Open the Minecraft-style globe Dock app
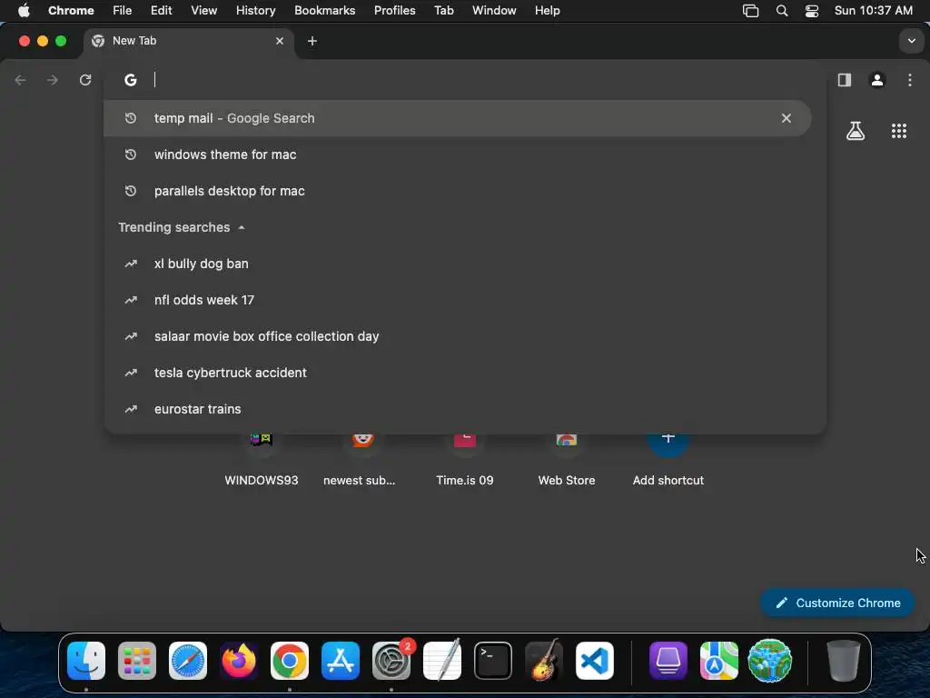 [x=770, y=661]
